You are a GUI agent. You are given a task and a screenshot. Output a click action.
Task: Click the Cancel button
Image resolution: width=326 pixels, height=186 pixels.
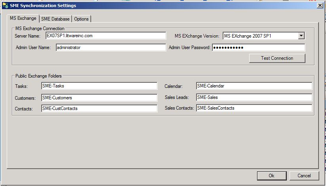(304, 176)
